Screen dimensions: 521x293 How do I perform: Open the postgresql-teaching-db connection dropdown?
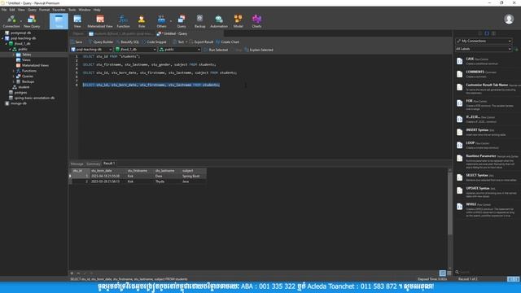(91, 50)
